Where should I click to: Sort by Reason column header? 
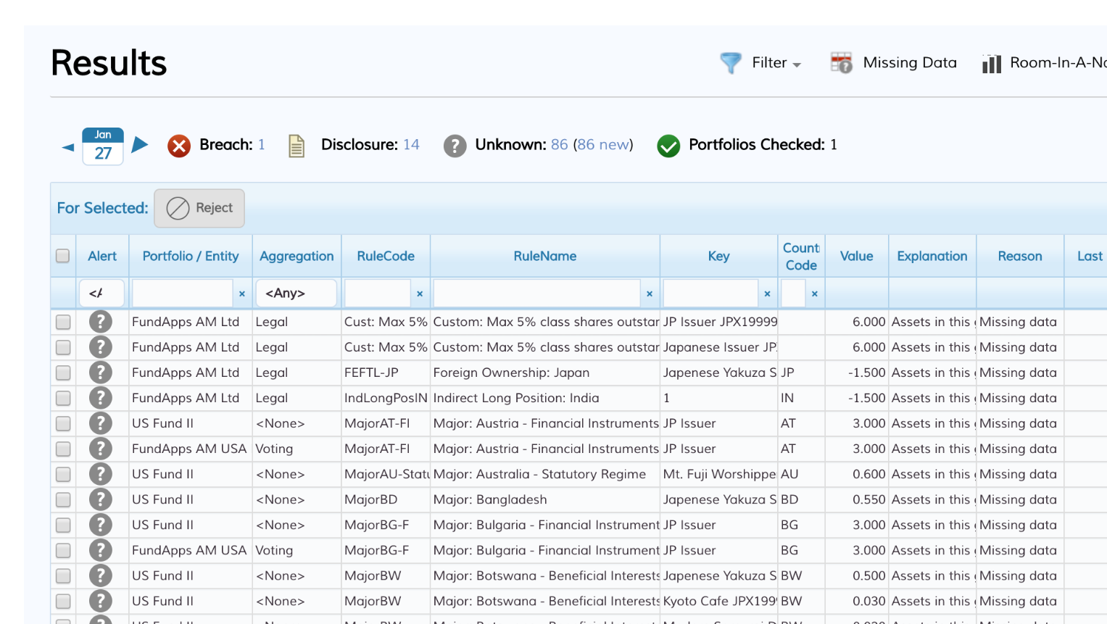pyautogui.click(x=1020, y=256)
